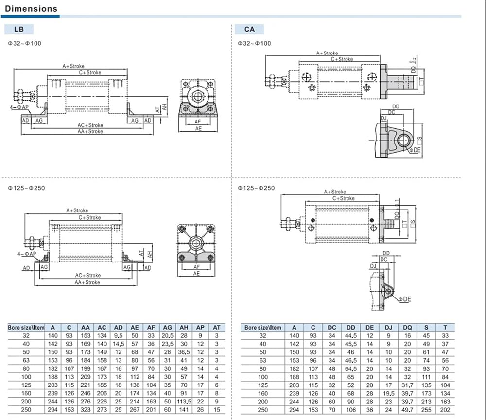The width and height of the screenshot is (486, 420).
Task: Click the "DJ" column header in CA table
Action: pyautogui.click(x=389, y=327)
